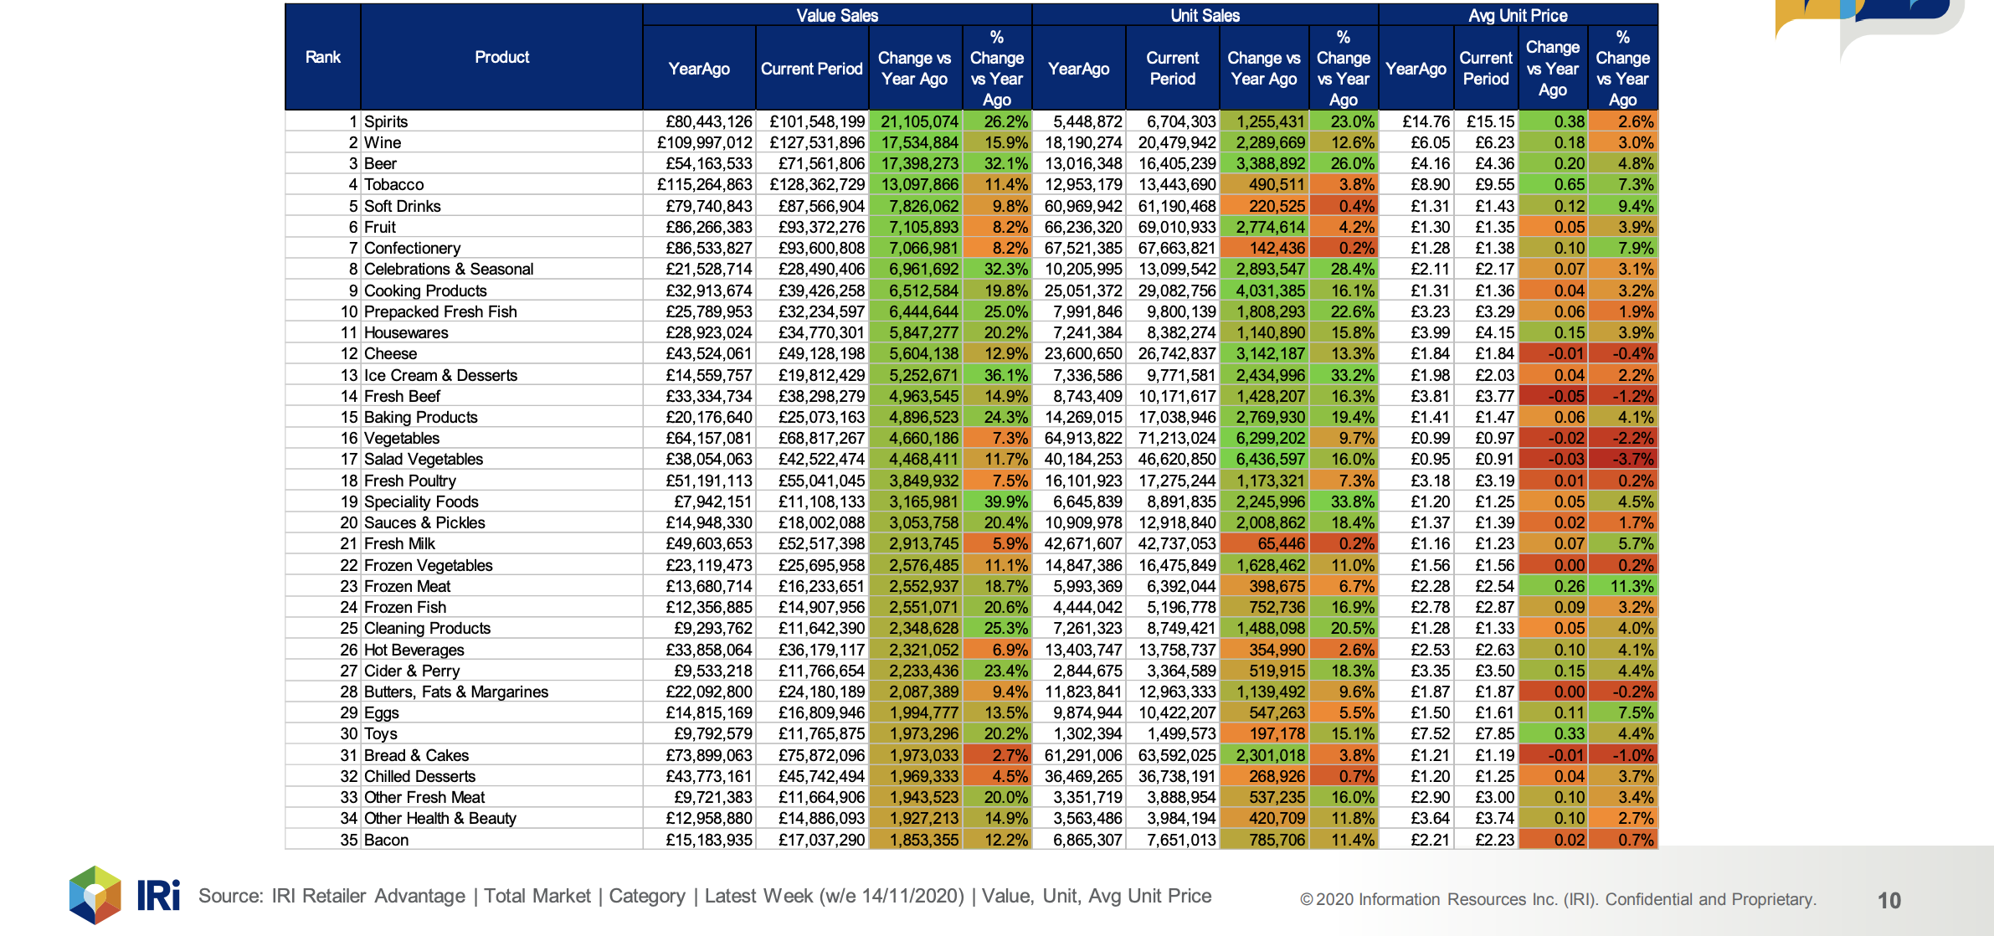Screen dimensions: 1994x936
Task: Click the Product column header
Action: coord(501,57)
